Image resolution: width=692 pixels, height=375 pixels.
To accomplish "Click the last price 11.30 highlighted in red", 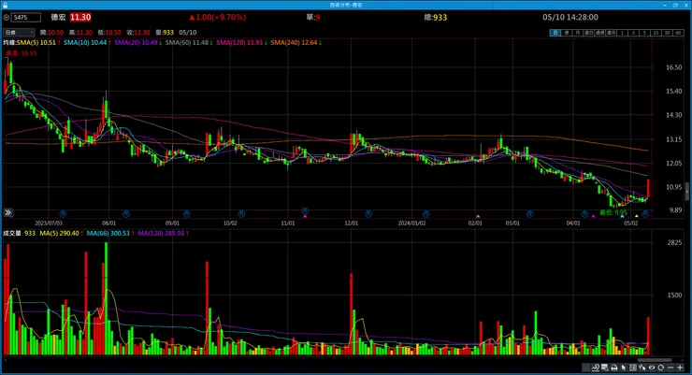I will tap(80, 17).
